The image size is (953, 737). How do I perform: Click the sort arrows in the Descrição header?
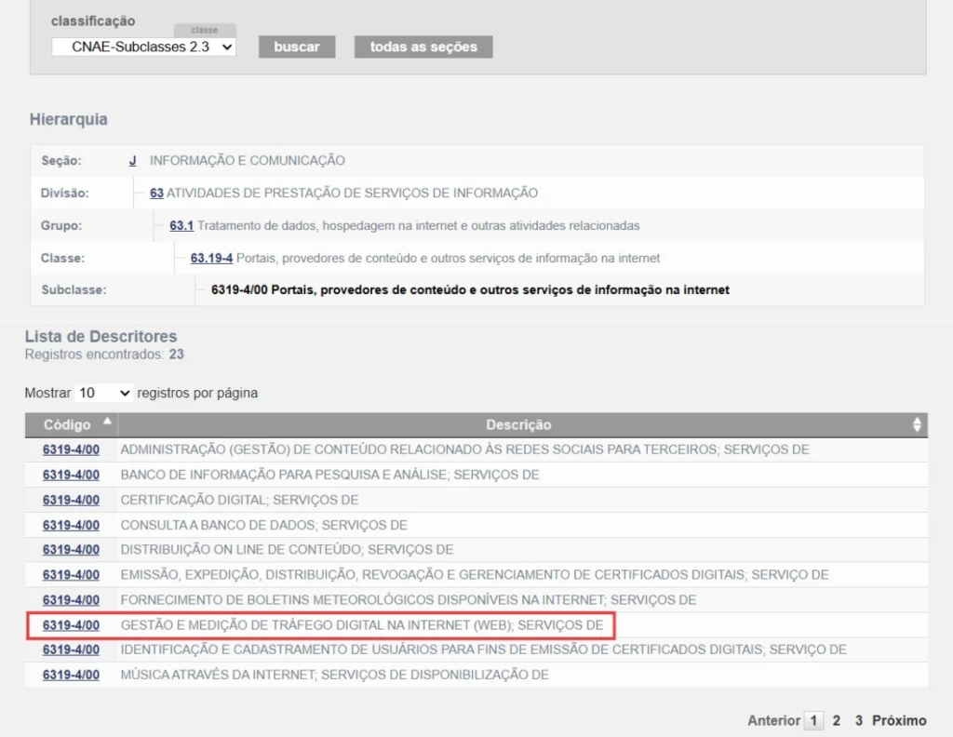pyautogui.click(x=917, y=424)
